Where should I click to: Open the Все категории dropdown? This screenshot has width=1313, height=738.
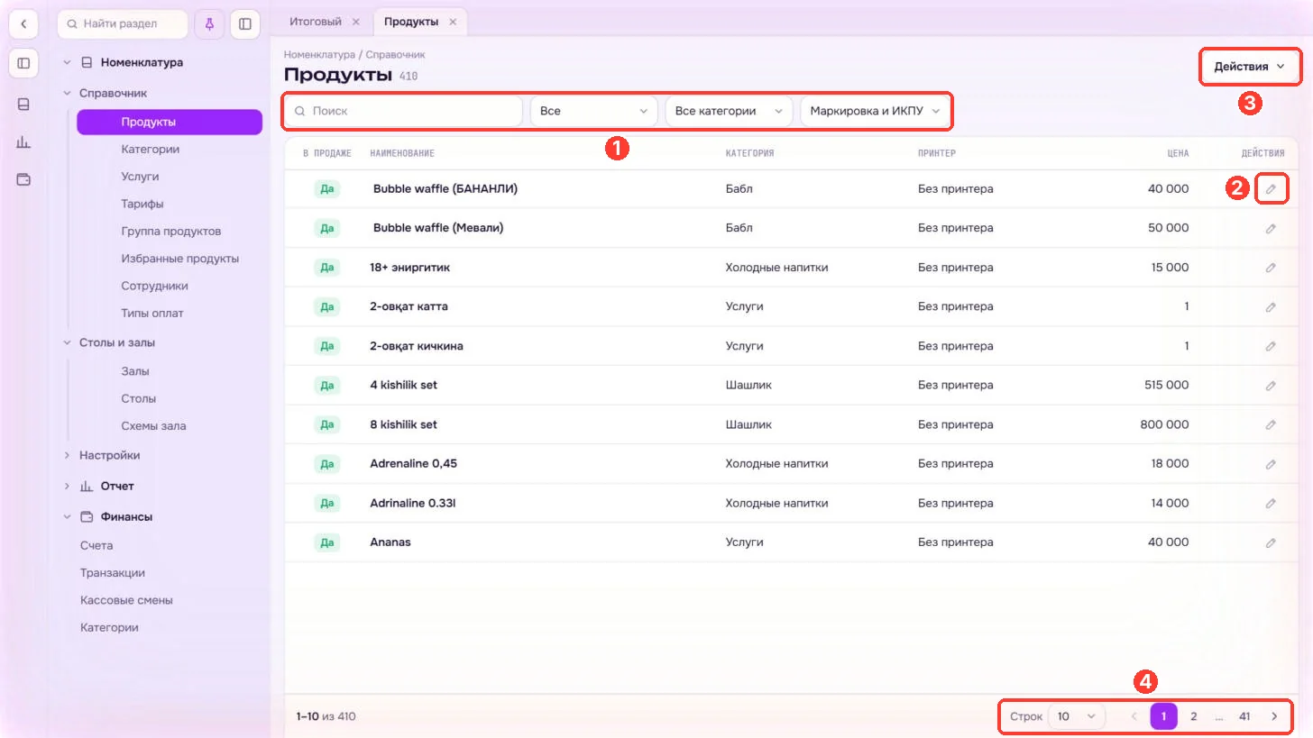pos(729,111)
